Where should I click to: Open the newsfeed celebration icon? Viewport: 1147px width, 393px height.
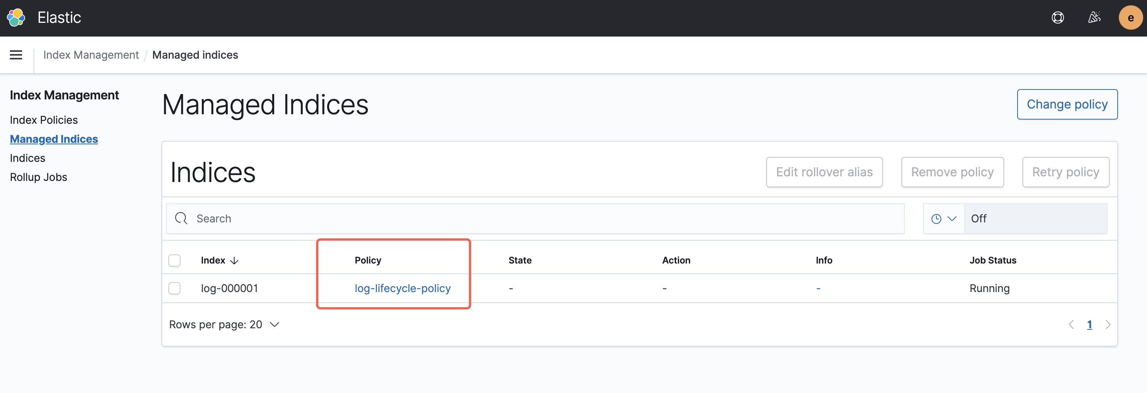click(x=1094, y=18)
